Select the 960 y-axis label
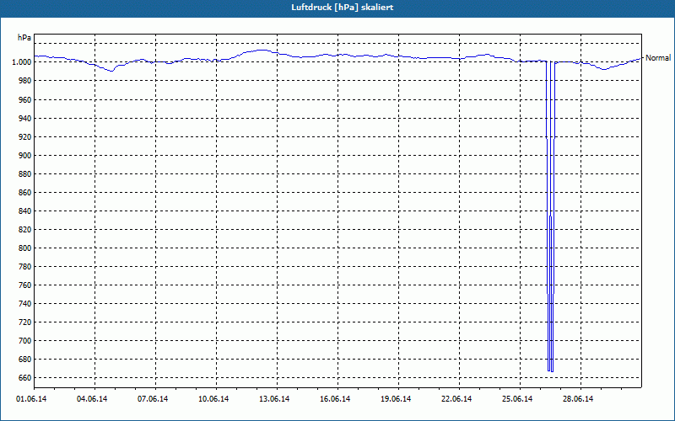675x421 pixels. [24, 99]
